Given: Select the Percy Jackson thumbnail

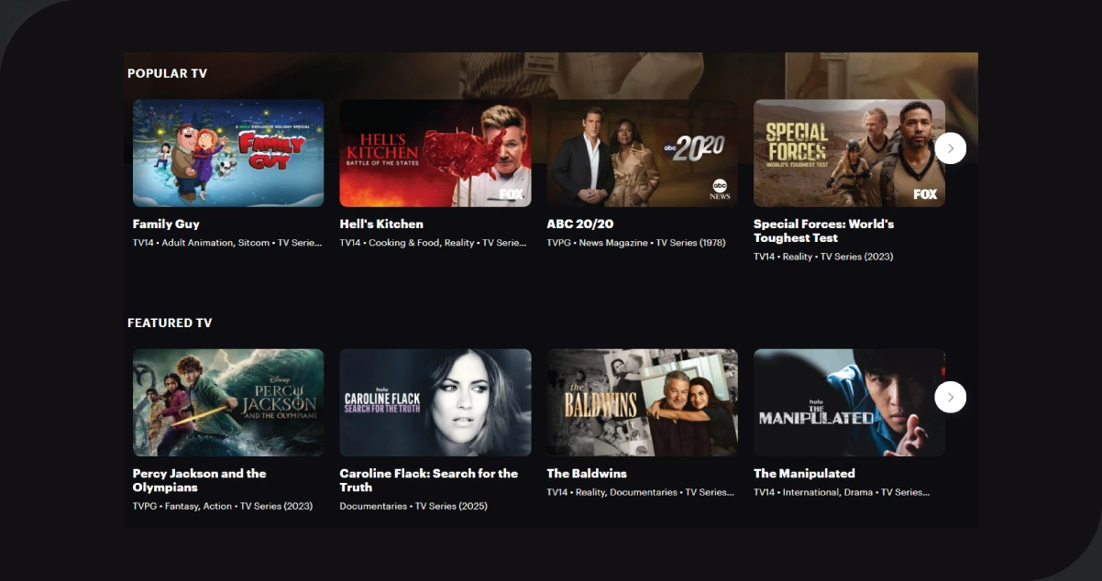Looking at the screenshot, I should 228,402.
